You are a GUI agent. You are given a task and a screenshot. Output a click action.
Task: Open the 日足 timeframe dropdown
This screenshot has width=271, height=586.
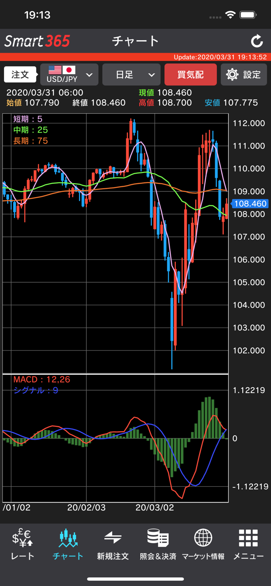coord(131,74)
